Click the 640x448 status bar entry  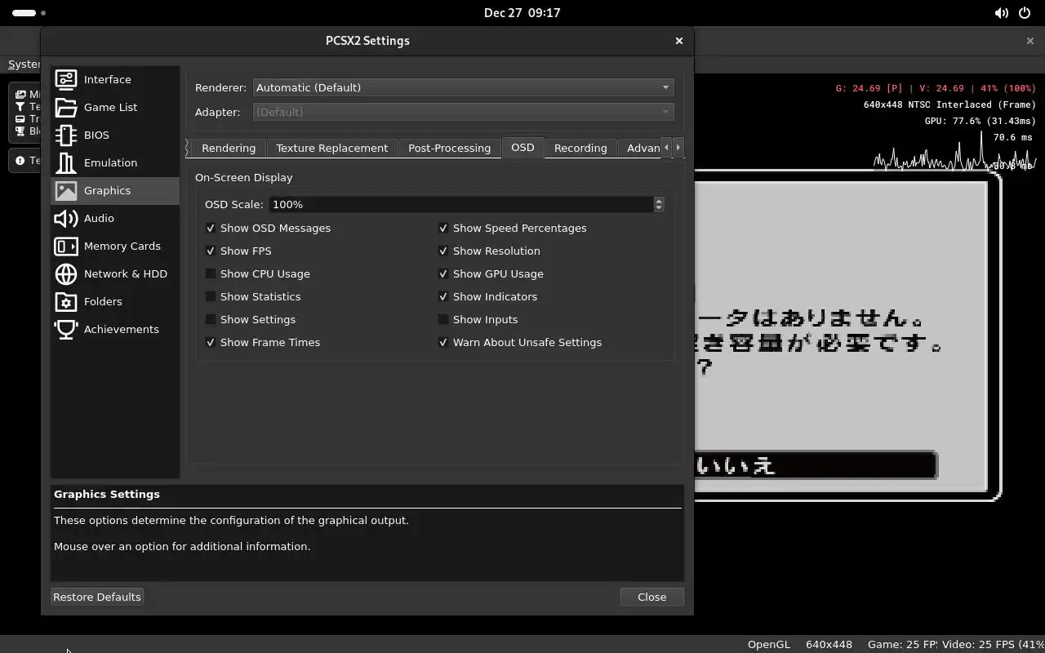pos(829,644)
